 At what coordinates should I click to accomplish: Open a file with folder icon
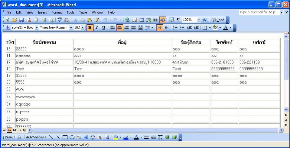[15, 20]
